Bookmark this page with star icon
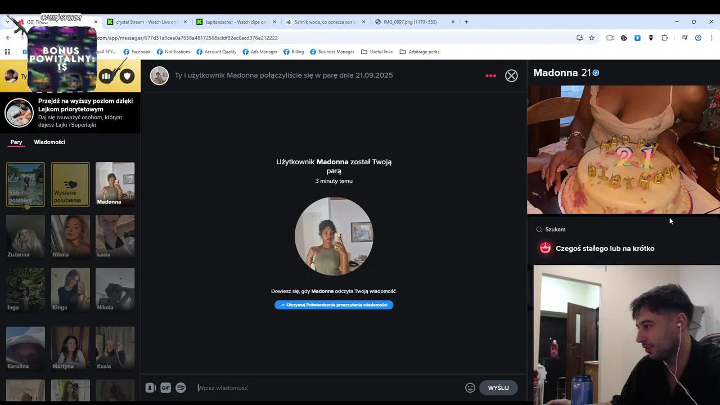This screenshot has height=405, width=720. tap(592, 38)
